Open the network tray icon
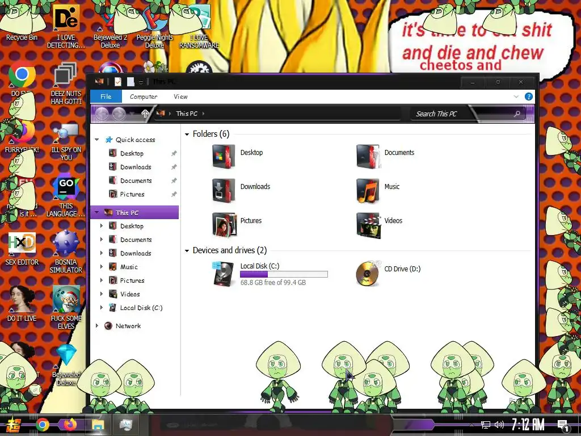 click(485, 425)
